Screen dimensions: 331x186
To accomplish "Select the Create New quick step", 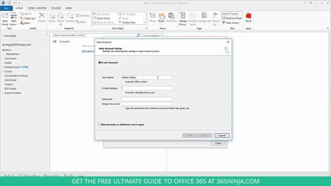I will point(127,23).
